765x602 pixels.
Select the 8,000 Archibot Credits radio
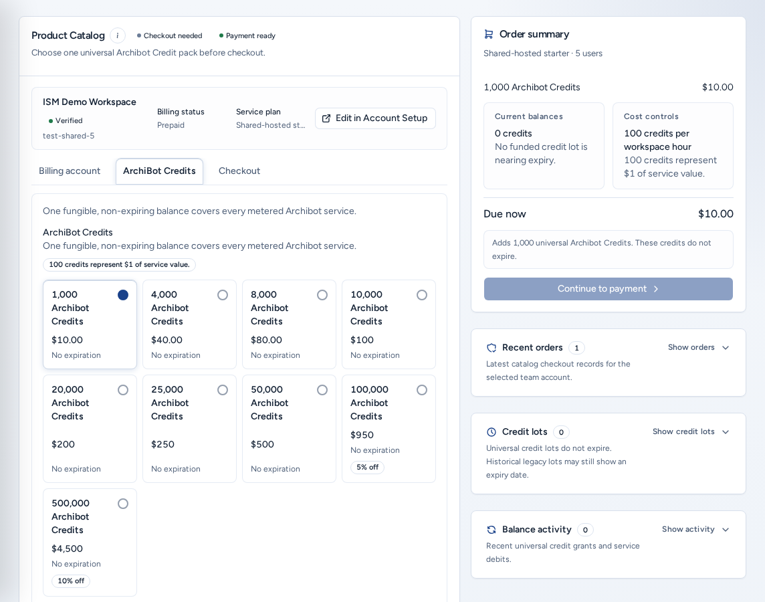[x=322, y=295]
